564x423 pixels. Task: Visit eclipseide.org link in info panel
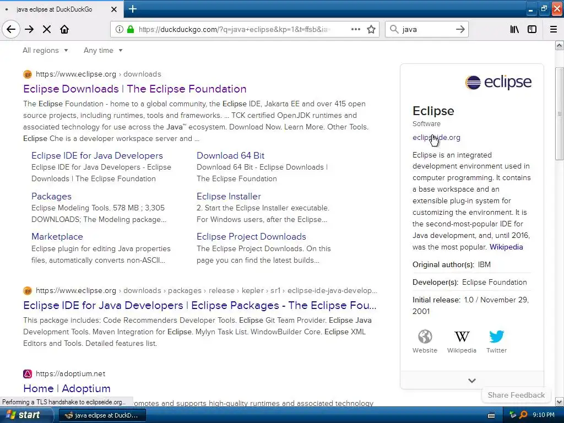click(x=436, y=137)
